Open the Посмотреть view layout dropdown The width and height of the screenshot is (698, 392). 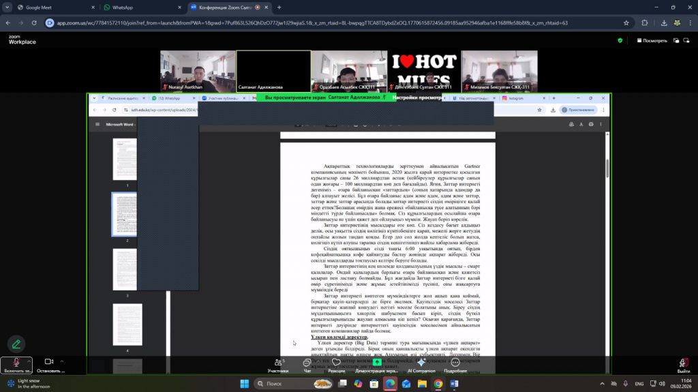click(650, 40)
